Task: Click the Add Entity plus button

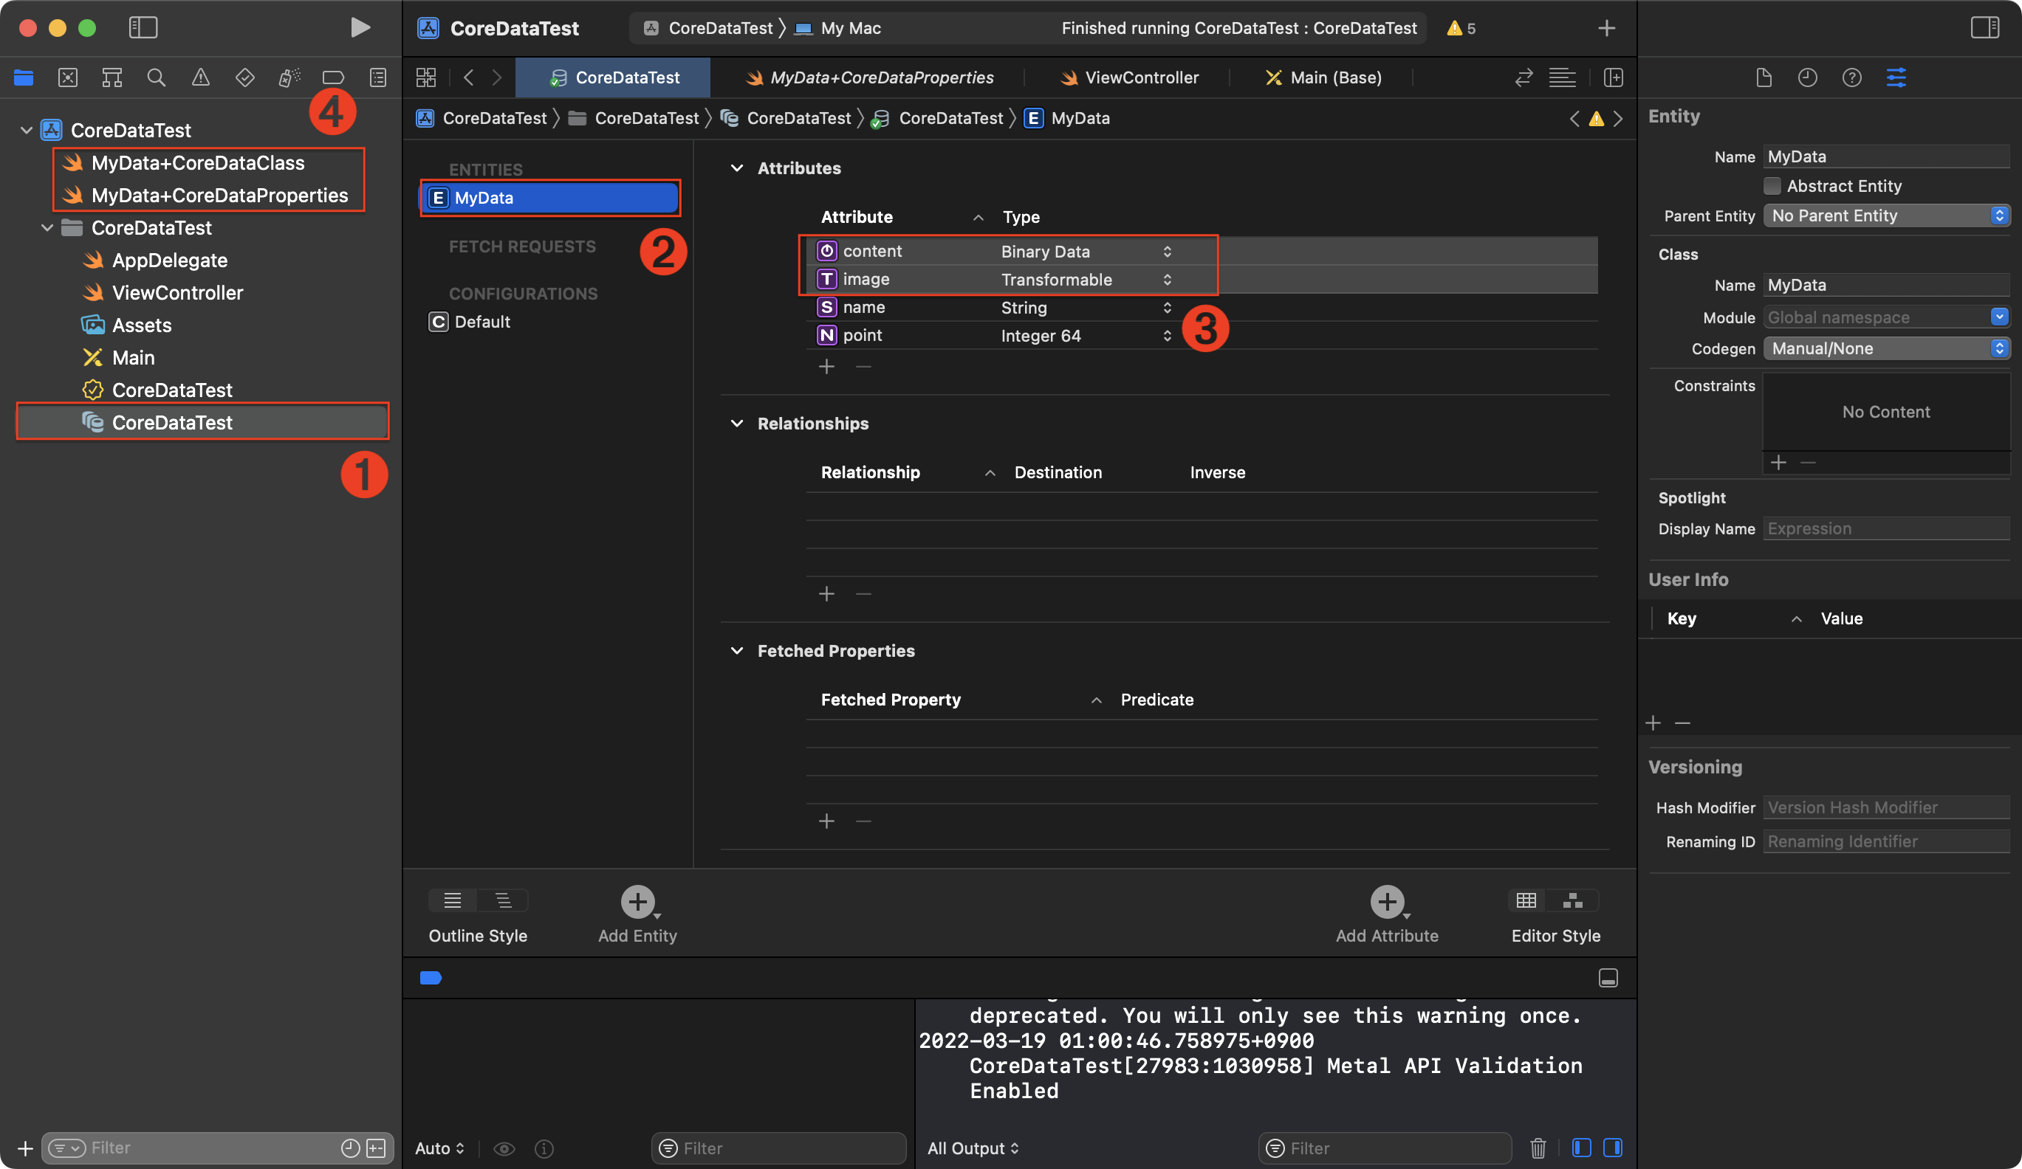Action: [x=637, y=902]
